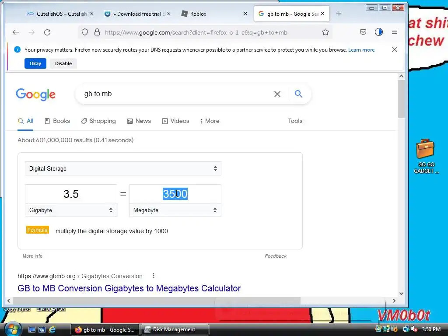
Task: Open the Windows Start orb
Action: pyautogui.click(x=13, y=329)
